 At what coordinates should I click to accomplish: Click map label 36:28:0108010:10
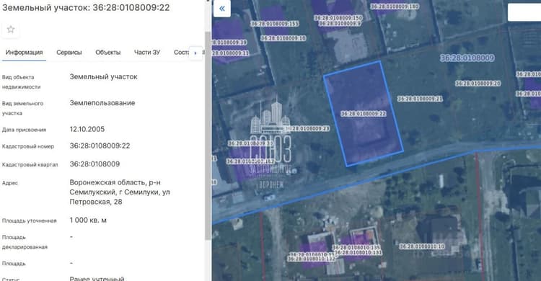tap(422, 246)
